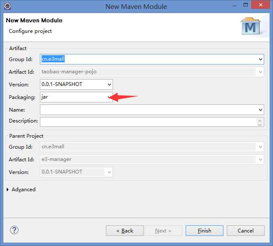Click the greyed-out Next button

[x=163, y=231]
